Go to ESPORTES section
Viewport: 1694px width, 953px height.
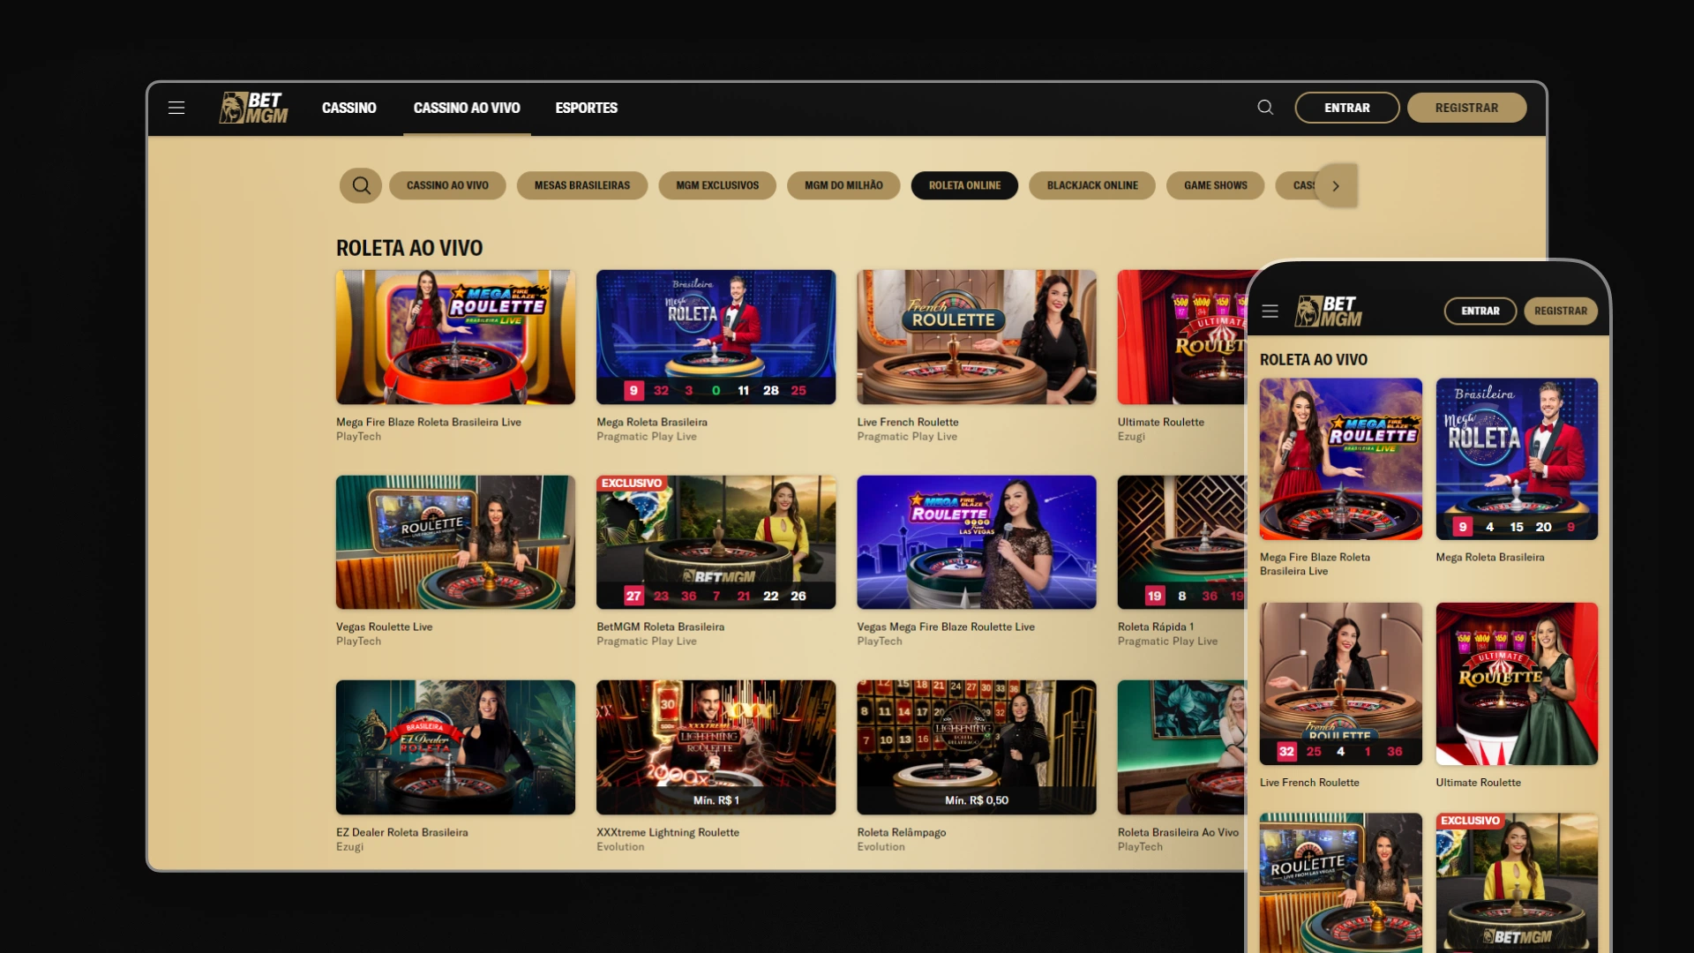586,108
